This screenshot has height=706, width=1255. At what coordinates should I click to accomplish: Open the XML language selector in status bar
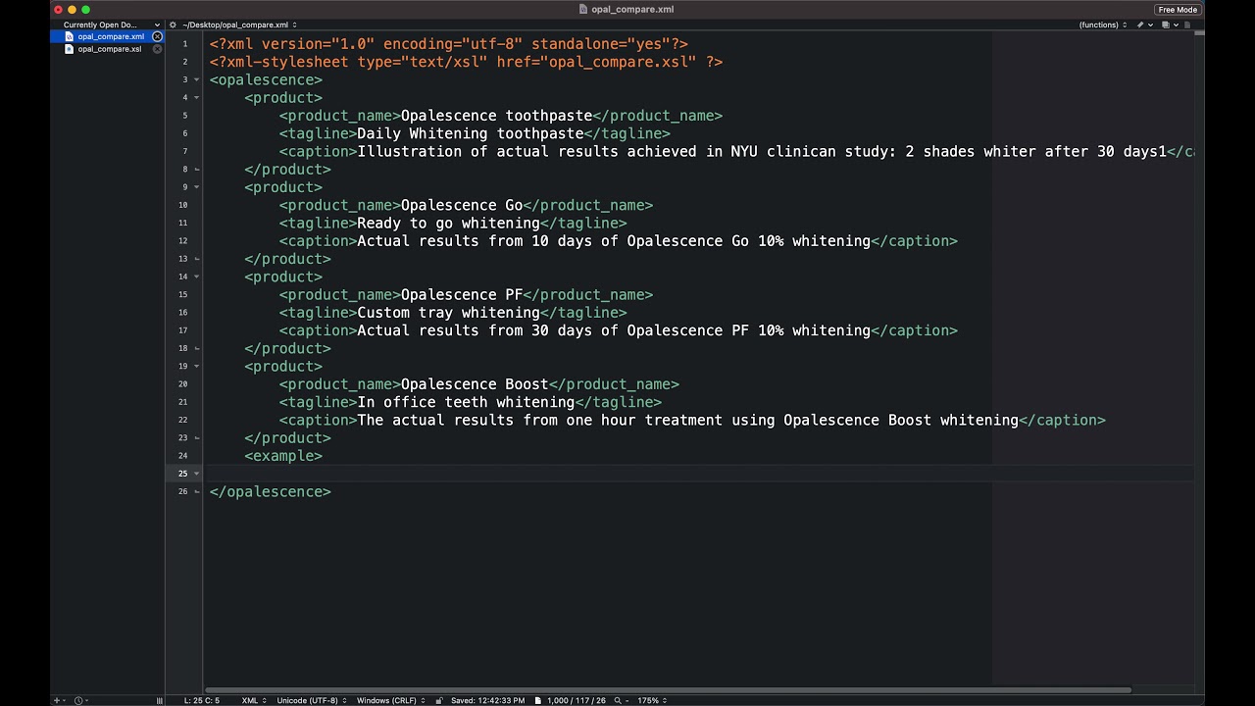pos(253,700)
